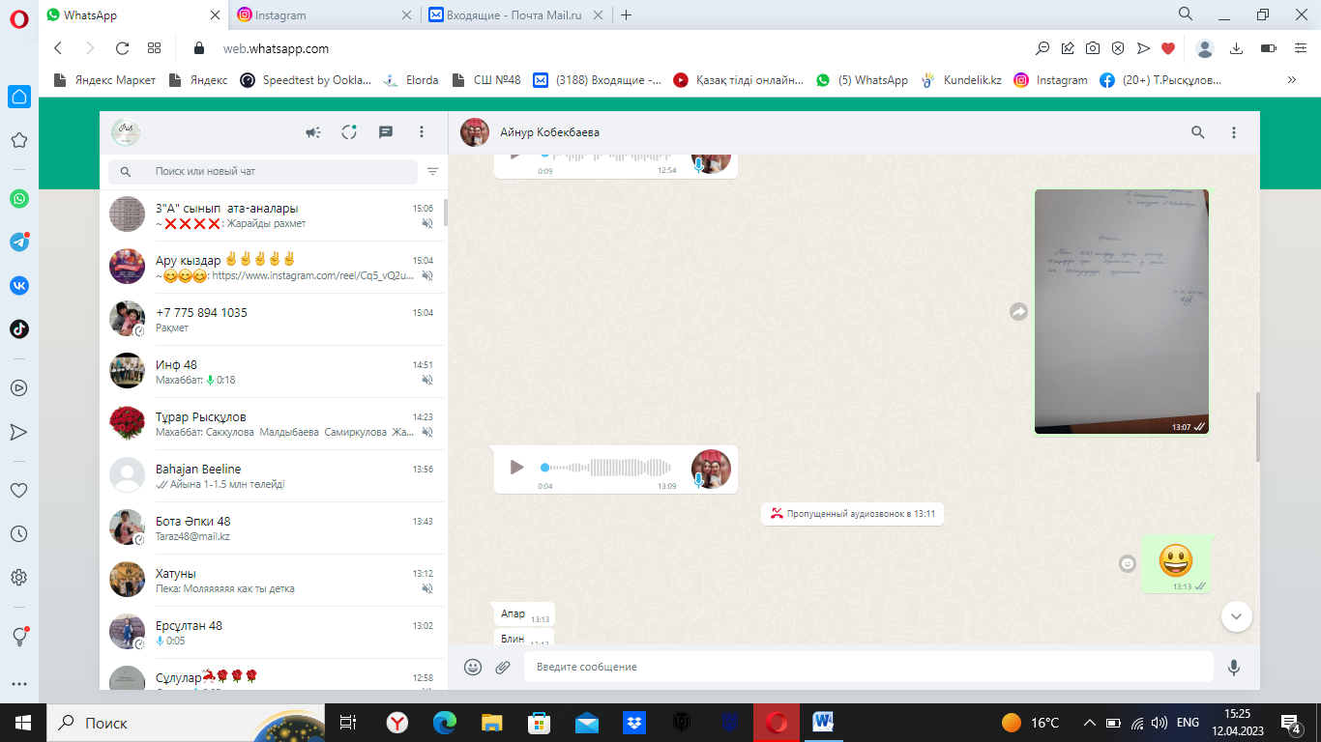Play the 0:04 voice message
The width and height of the screenshot is (1321, 742).
(517, 468)
